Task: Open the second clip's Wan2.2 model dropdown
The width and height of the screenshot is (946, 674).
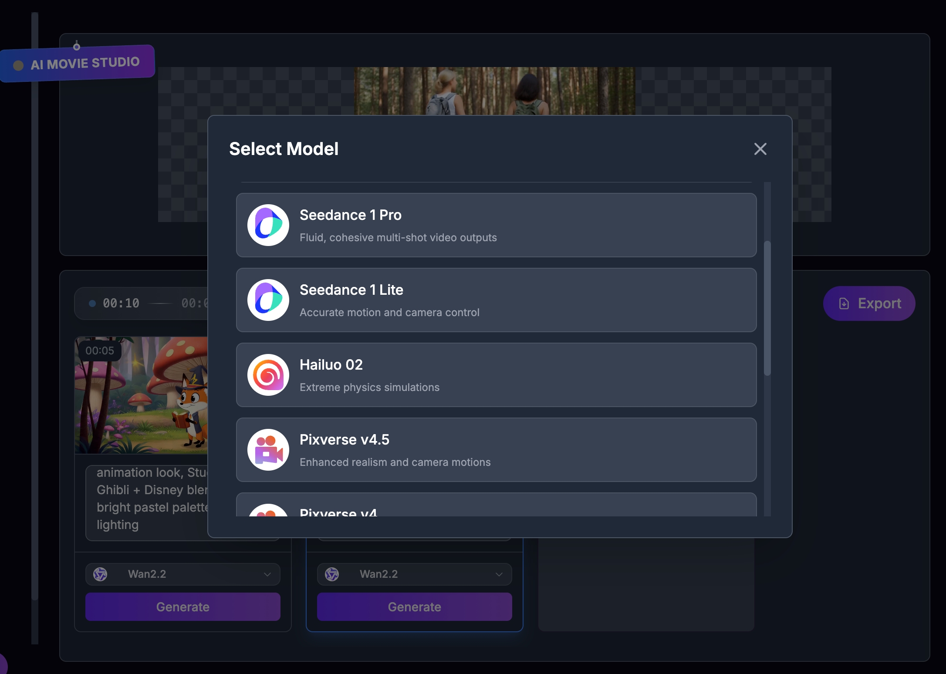Action: [414, 574]
